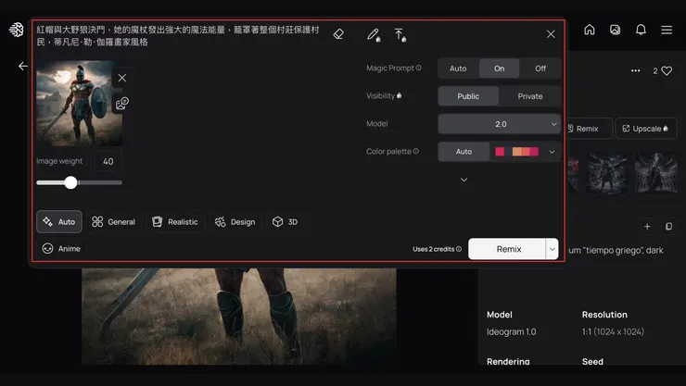Click the plus icon beside the prompt
Viewport: 686px width, 386px height.
click(647, 226)
